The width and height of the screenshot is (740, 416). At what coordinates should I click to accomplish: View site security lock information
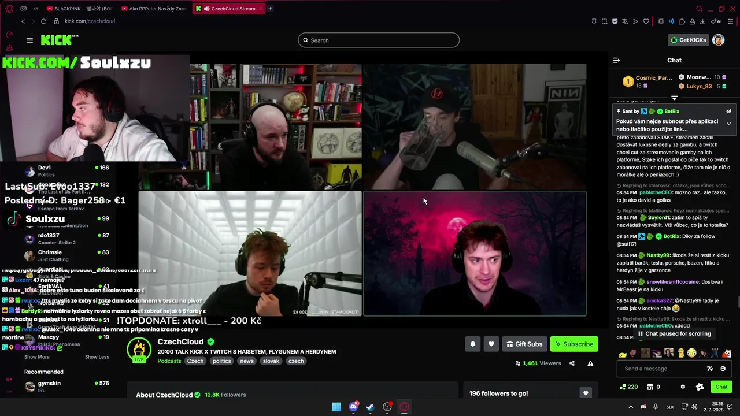(x=56, y=21)
